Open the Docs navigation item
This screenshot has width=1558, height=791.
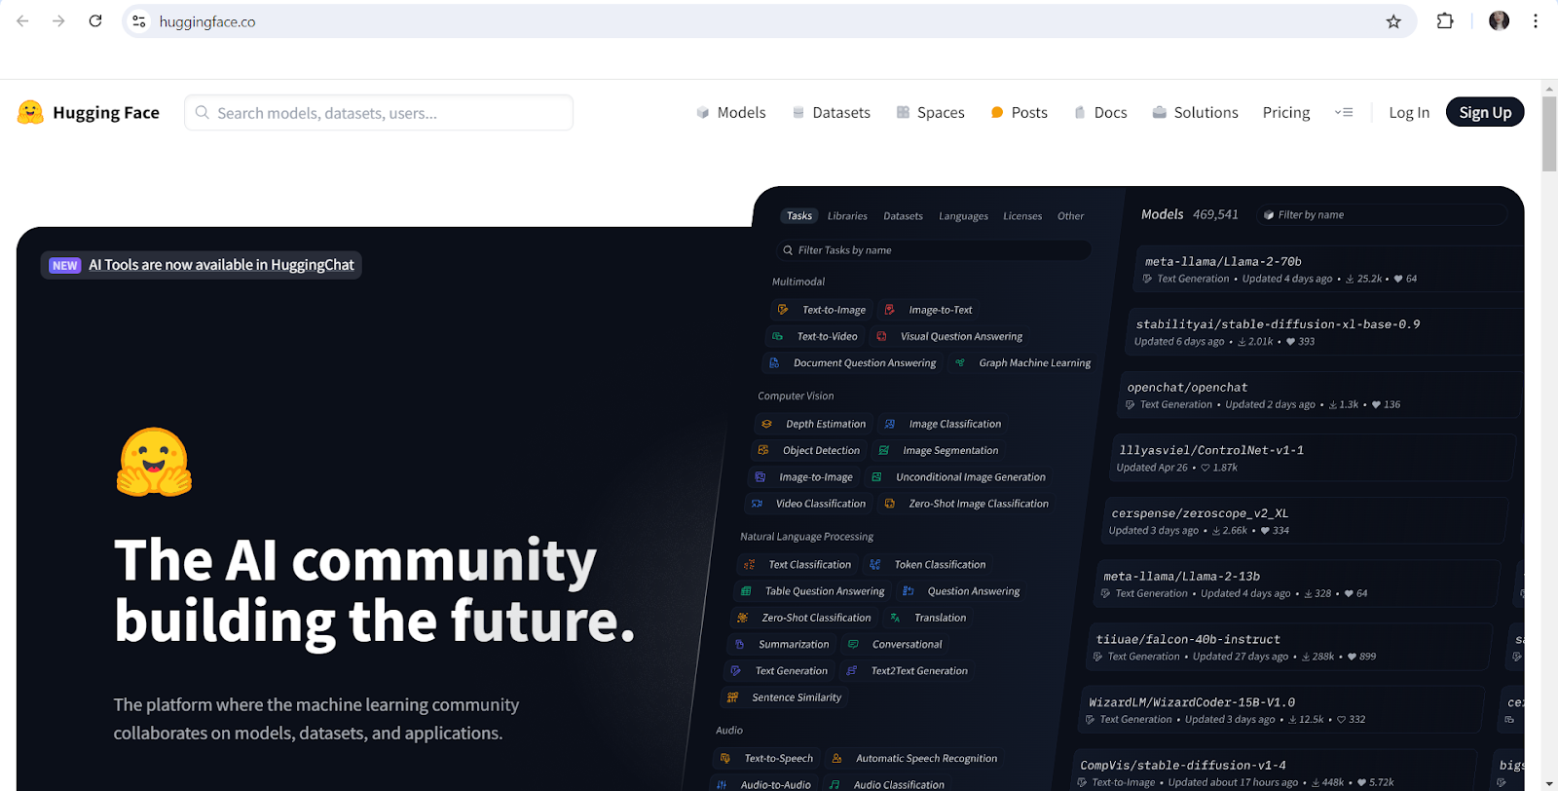[x=1100, y=113]
